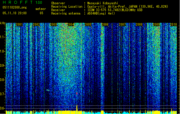Click the Observer label
Viewport: 180px width, 114px height.
tap(58, 3)
